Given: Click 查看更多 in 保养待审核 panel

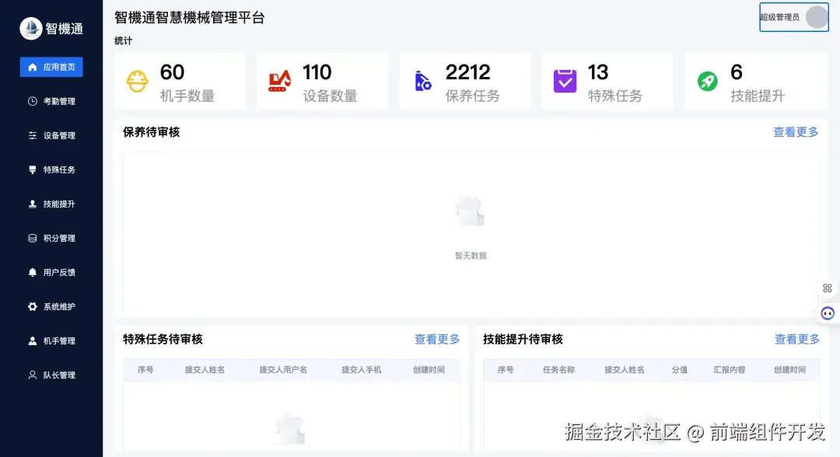Looking at the screenshot, I should [x=796, y=132].
